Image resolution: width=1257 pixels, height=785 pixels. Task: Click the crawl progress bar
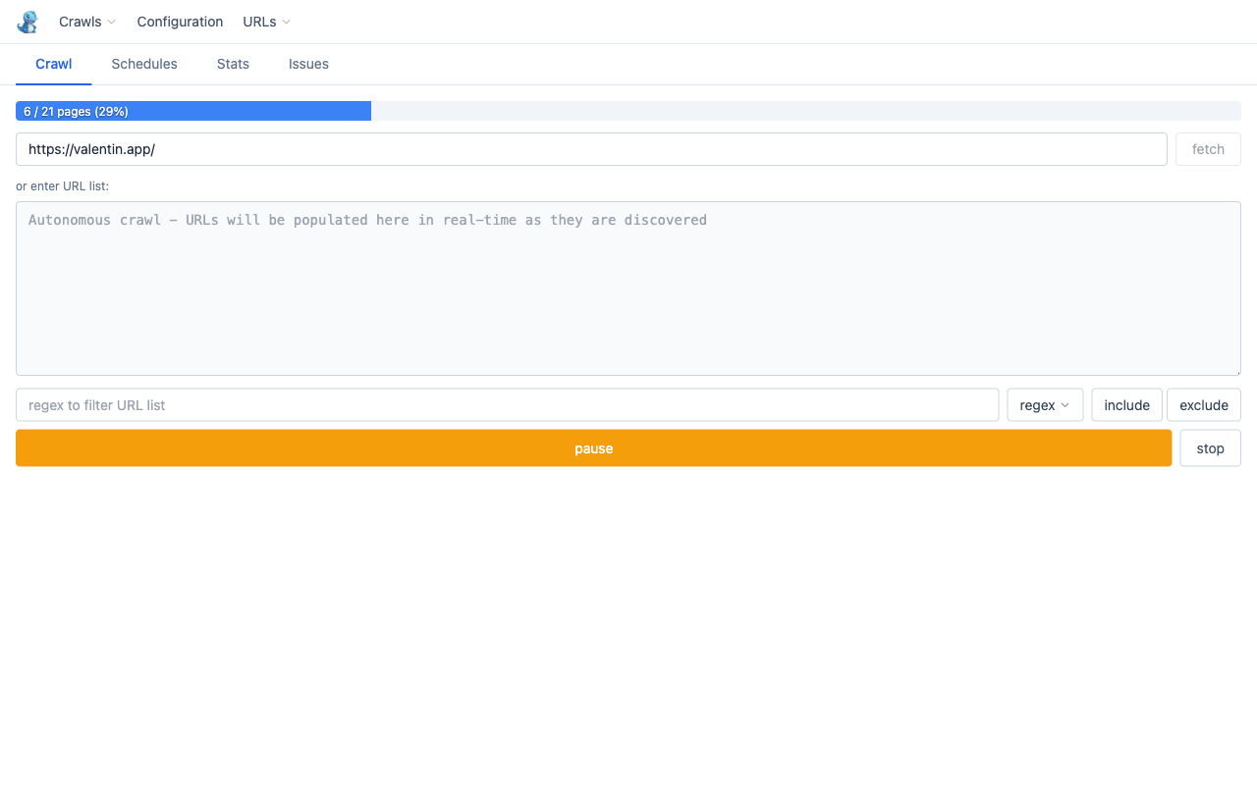(628, 111)
